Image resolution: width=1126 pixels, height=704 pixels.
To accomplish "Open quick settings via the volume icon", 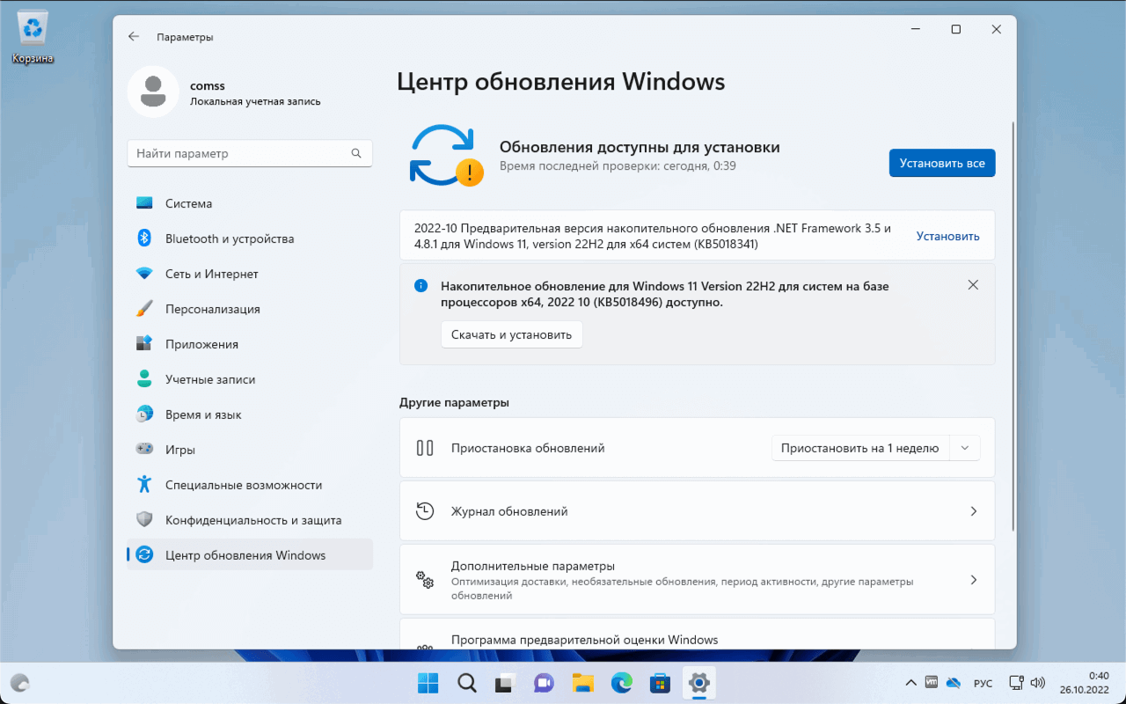I will 1038,683.
